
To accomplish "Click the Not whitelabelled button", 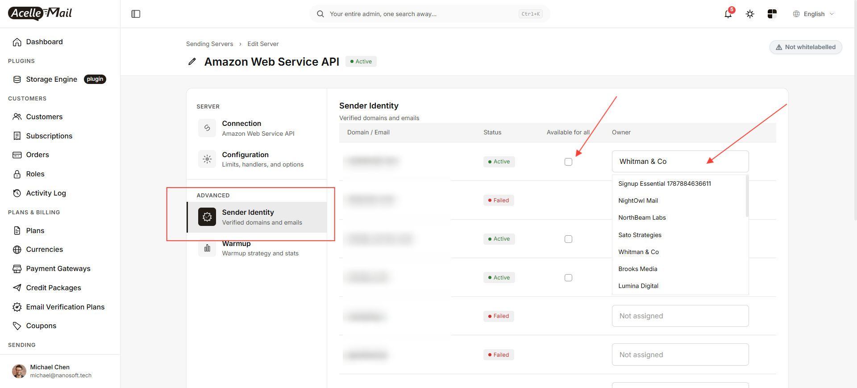I will pyautogui.click(x=806, y=47).
